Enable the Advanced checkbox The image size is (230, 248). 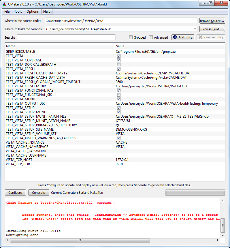tap(151, 37)
